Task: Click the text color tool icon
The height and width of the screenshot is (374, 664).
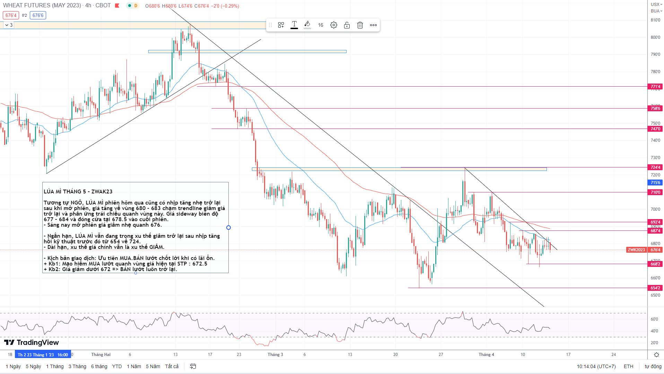Action: [x=294, y=25]
